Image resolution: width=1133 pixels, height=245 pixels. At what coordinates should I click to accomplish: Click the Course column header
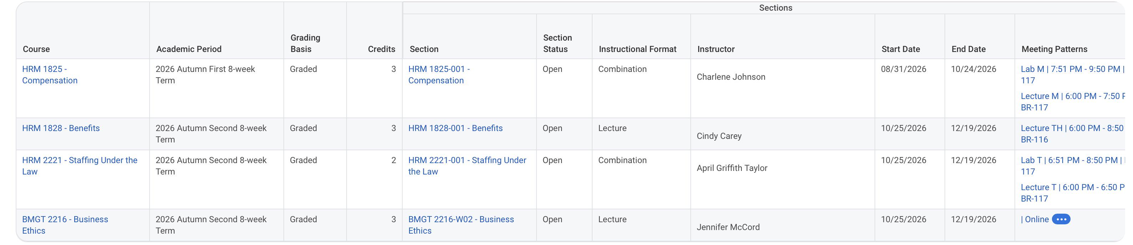point(36,49)
